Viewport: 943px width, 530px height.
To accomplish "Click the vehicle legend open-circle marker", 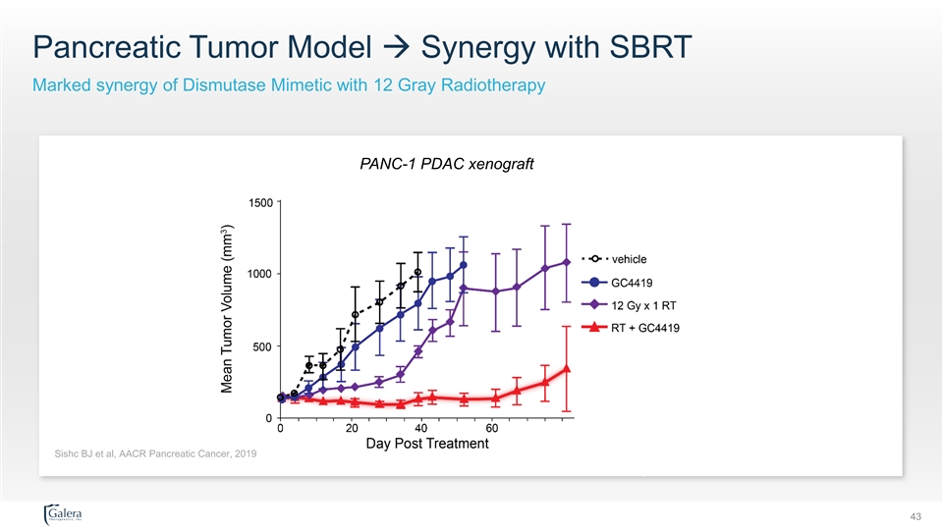I will click(595, 259).
